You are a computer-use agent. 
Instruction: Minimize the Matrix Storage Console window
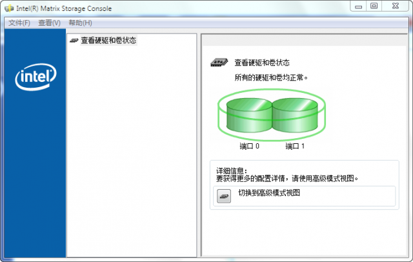tap(358, 6)
